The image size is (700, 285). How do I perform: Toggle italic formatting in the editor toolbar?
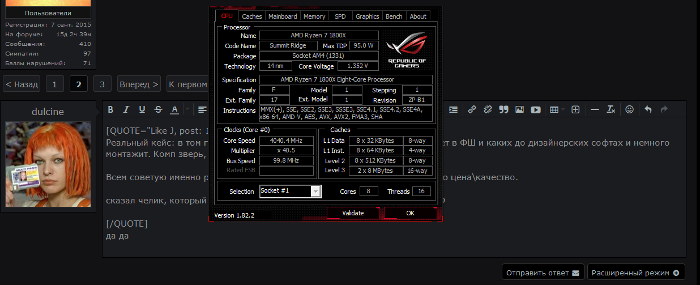127,109
